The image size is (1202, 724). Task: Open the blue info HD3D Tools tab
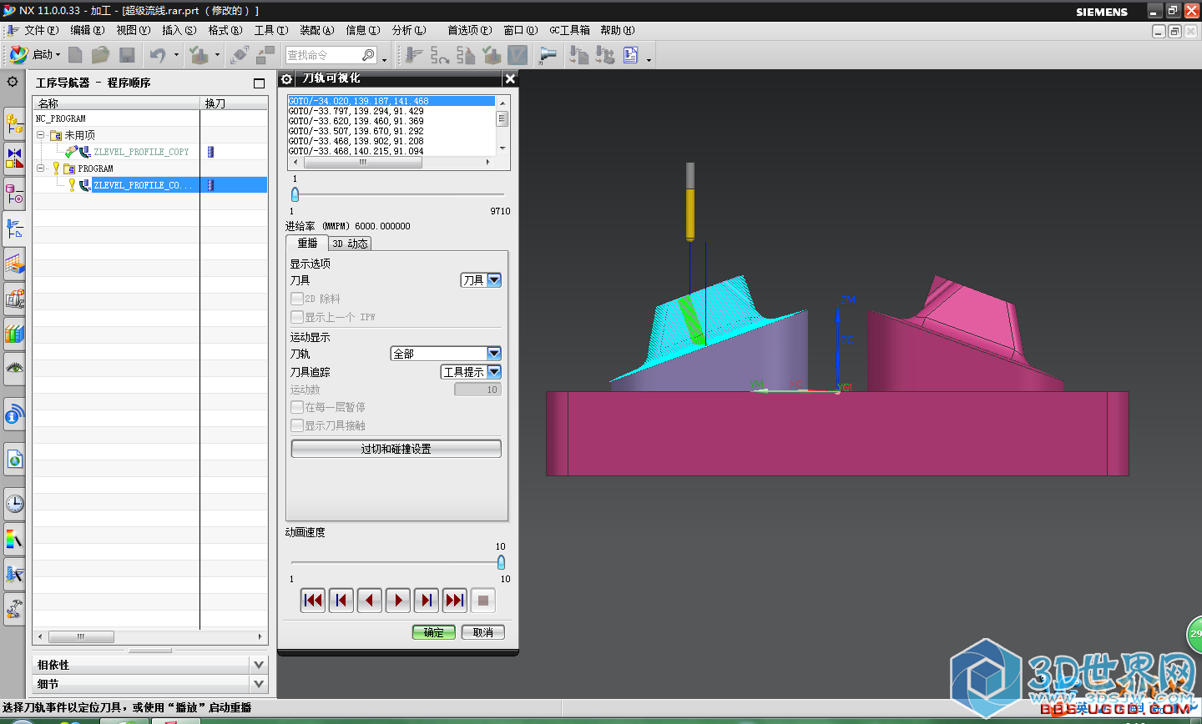point(14,415)
